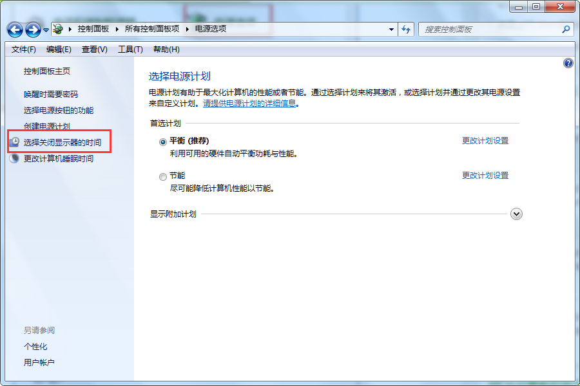Click the refresh icon beside address bar
Viewport: 580px width, 386px height.
[406, 29]
